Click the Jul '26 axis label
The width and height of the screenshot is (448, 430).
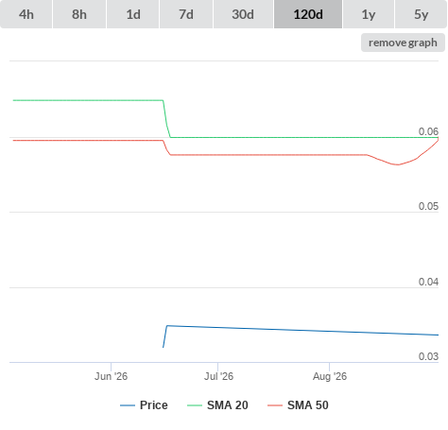coord(218,376)
